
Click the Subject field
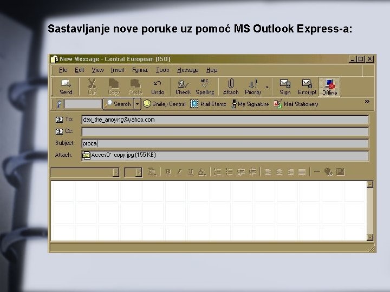point(225,143)
